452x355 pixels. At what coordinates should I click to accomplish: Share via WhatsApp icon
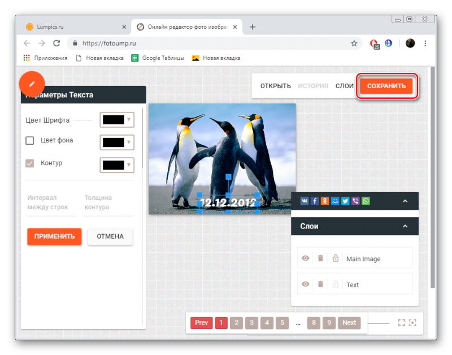(366, 201)
